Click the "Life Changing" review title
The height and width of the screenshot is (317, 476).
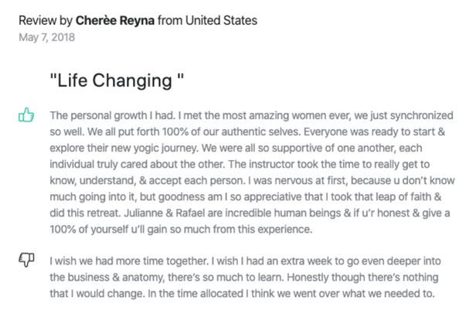pyautogui.click(x=117, y=80)
